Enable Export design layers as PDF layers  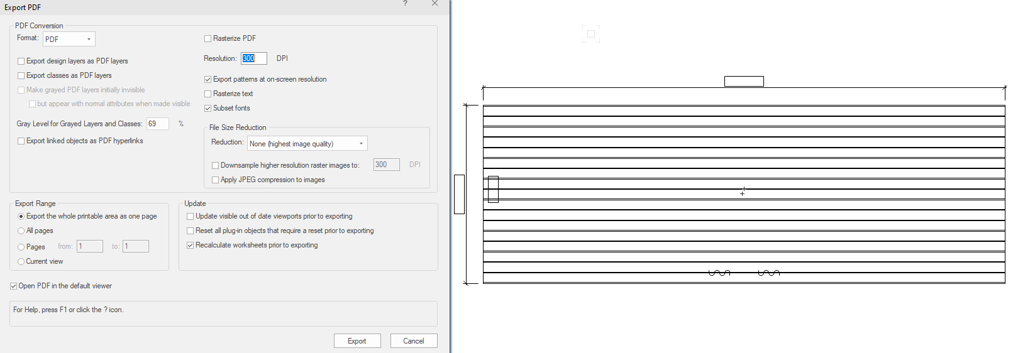click(21, 62)
